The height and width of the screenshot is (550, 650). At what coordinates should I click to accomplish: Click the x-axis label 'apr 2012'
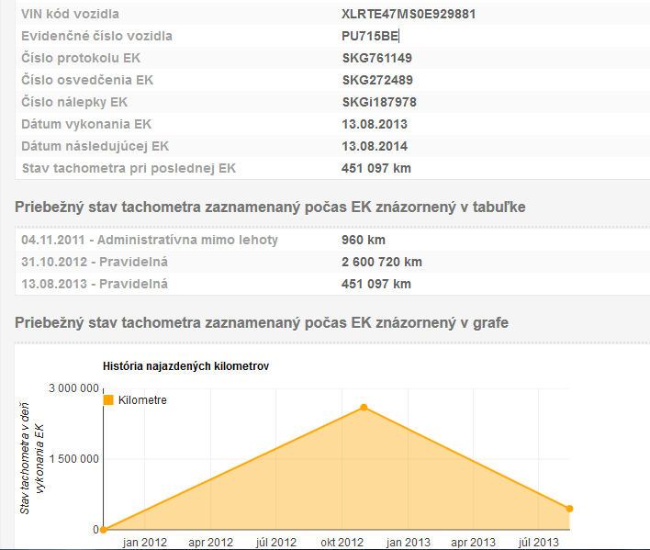210,542
